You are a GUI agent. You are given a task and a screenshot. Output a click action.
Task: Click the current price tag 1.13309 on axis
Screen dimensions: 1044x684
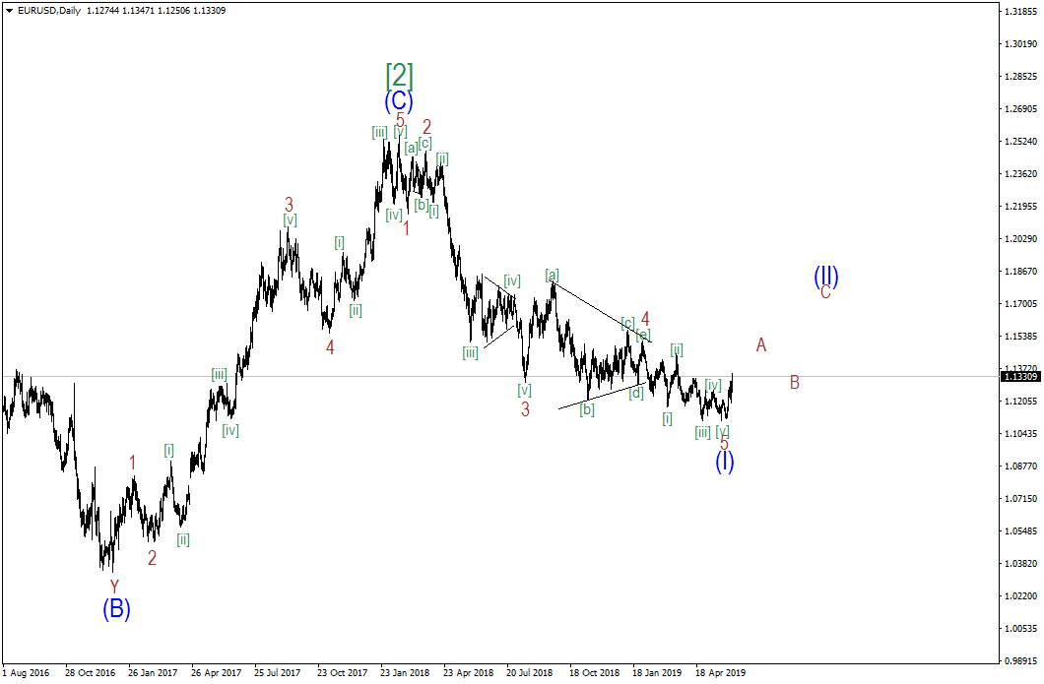[1020, 377]
